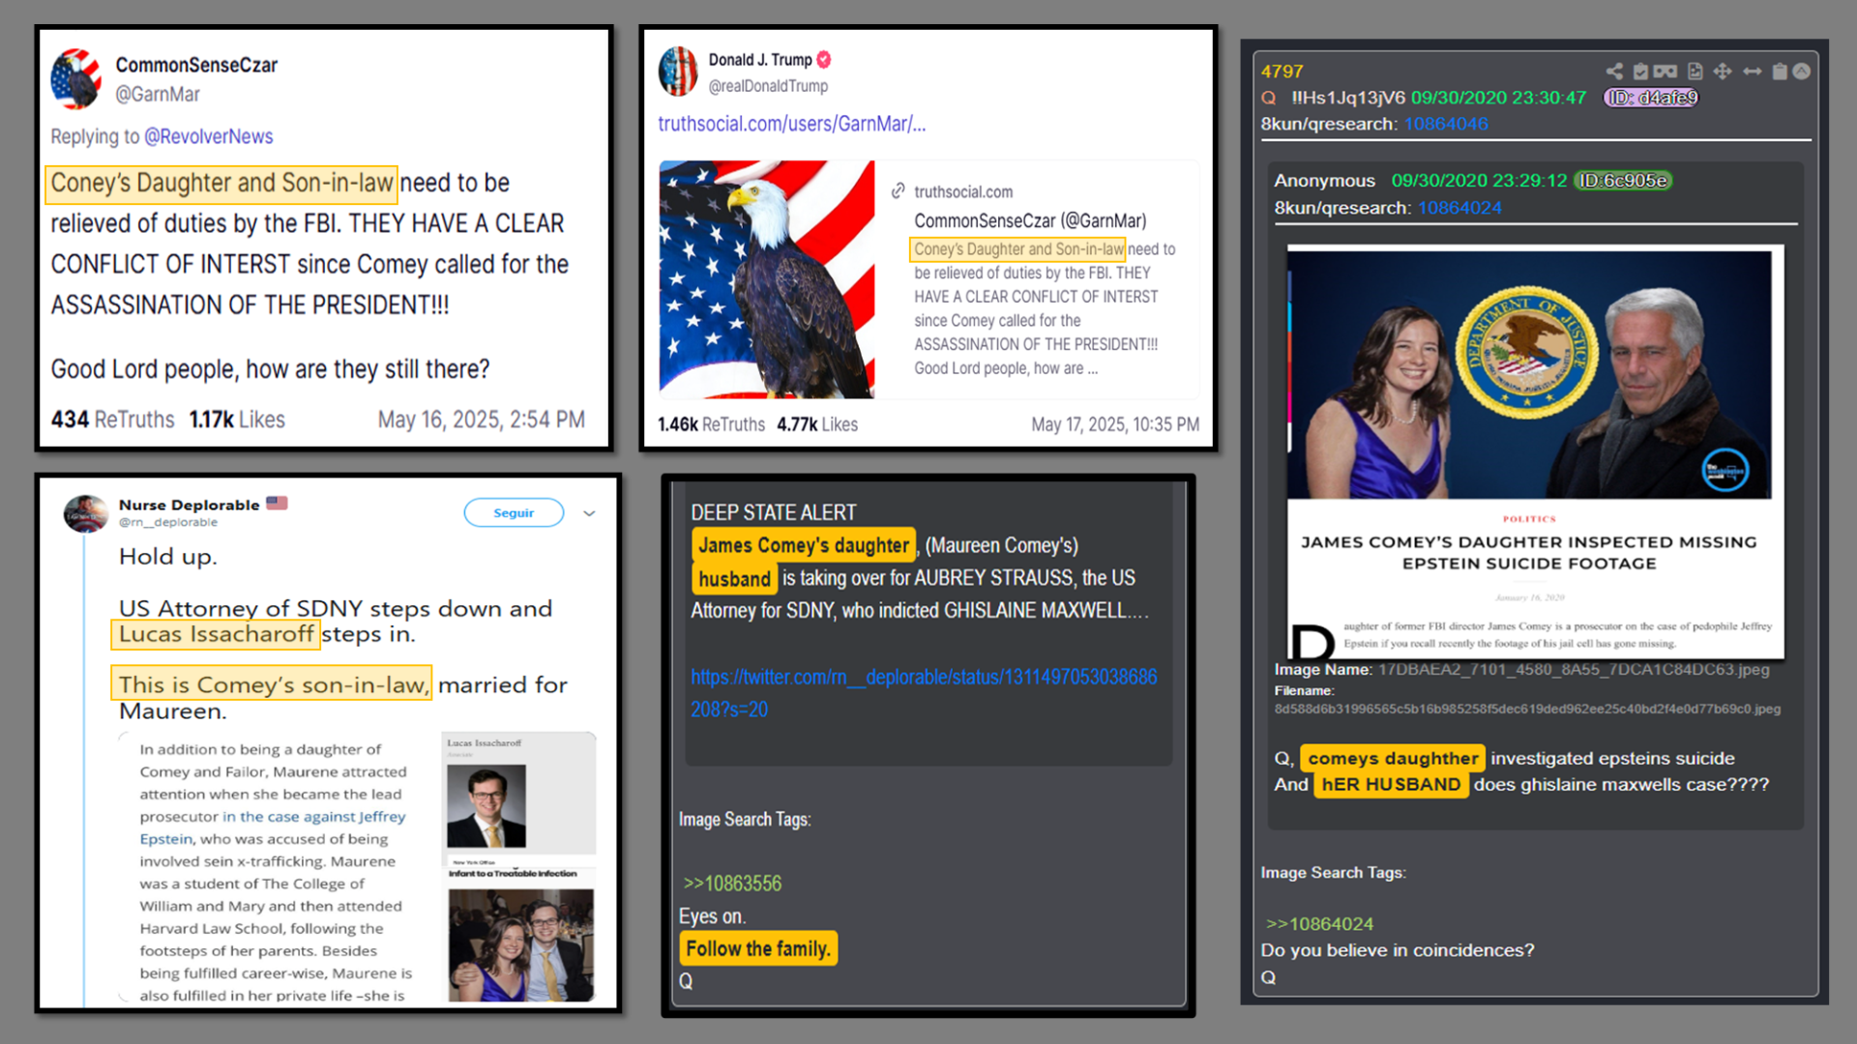
Task: Click the image file icon in post toolbar
Action: [1695, 72]
